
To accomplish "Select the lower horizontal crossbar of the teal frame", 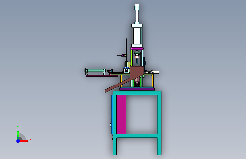I will tap(137, 136).
